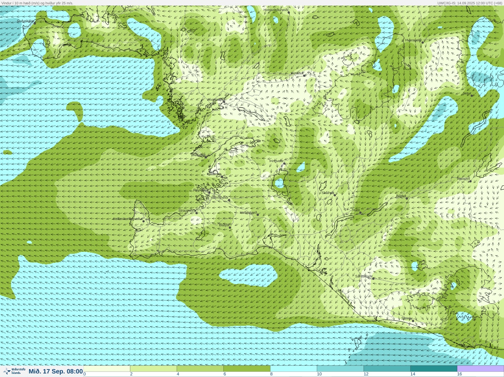This screenshot has height=377, width=504.
Task: Click the Steinar station label
Action: click(407, 318)
